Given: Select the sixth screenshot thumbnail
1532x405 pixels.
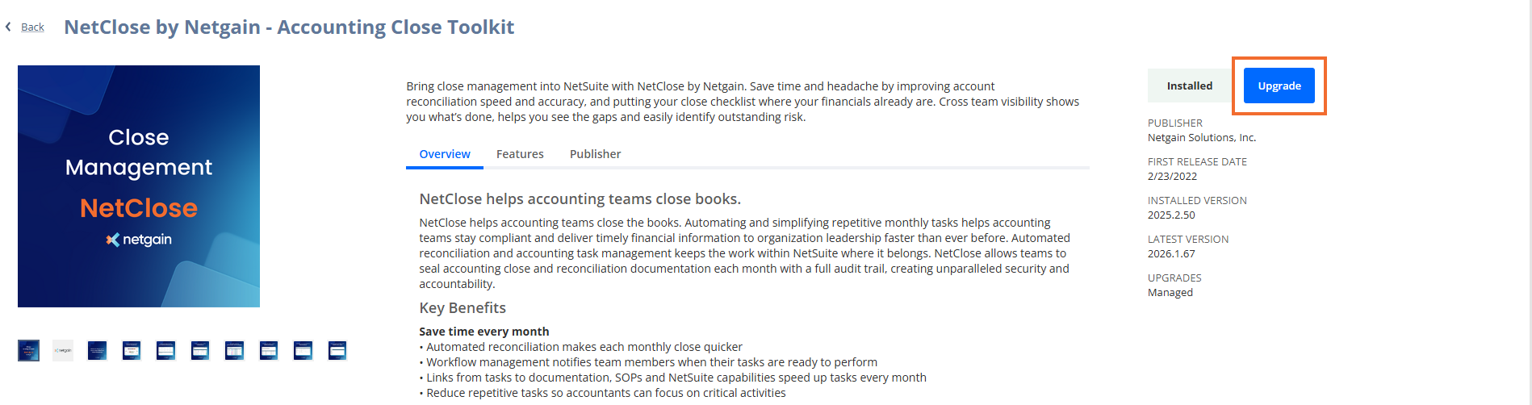Looking at the screenshot, I should point(200,351).
